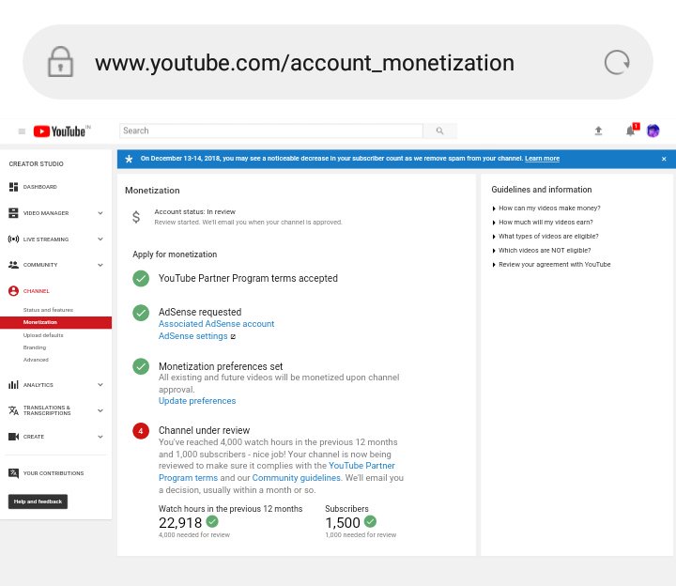Open AdSense settings link
Viewport: 676px width, 586px height.
pos(192,336)
